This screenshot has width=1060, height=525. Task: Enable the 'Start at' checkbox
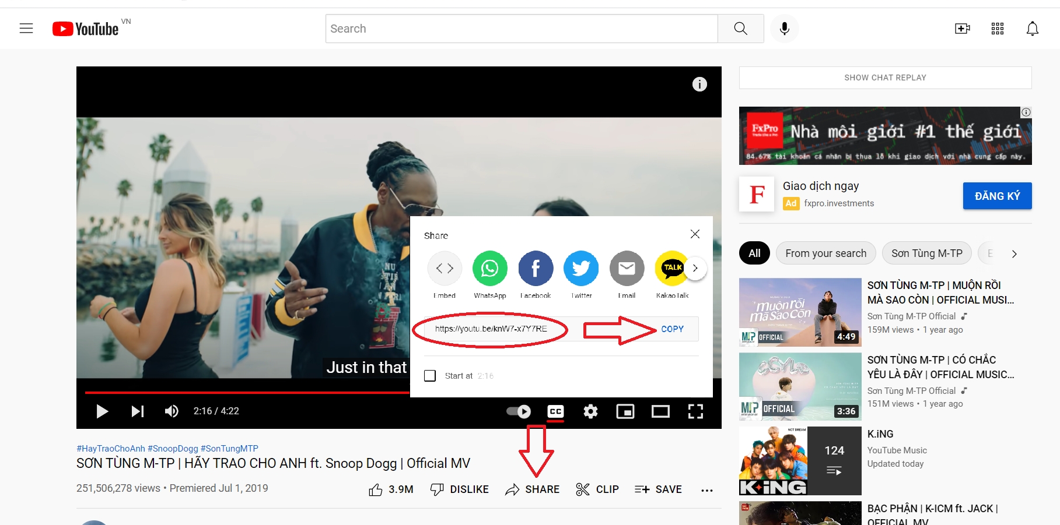(430, 376)
